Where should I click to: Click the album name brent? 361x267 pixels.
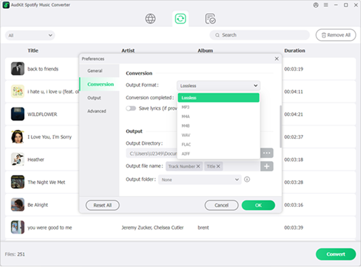point(203,228)
